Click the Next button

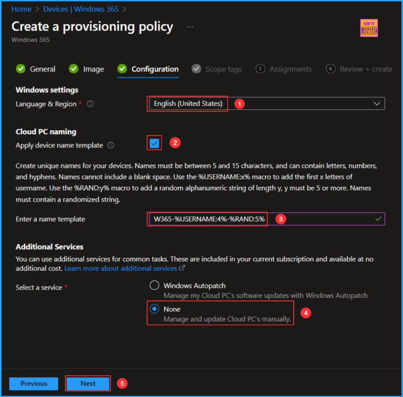88,383
